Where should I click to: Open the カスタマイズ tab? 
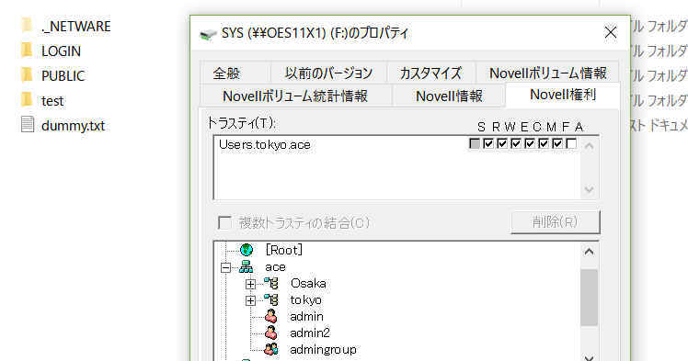(430, 73)
